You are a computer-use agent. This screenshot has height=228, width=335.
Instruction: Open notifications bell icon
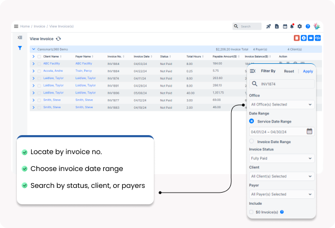pyautogui.click(x=292, y=26)
